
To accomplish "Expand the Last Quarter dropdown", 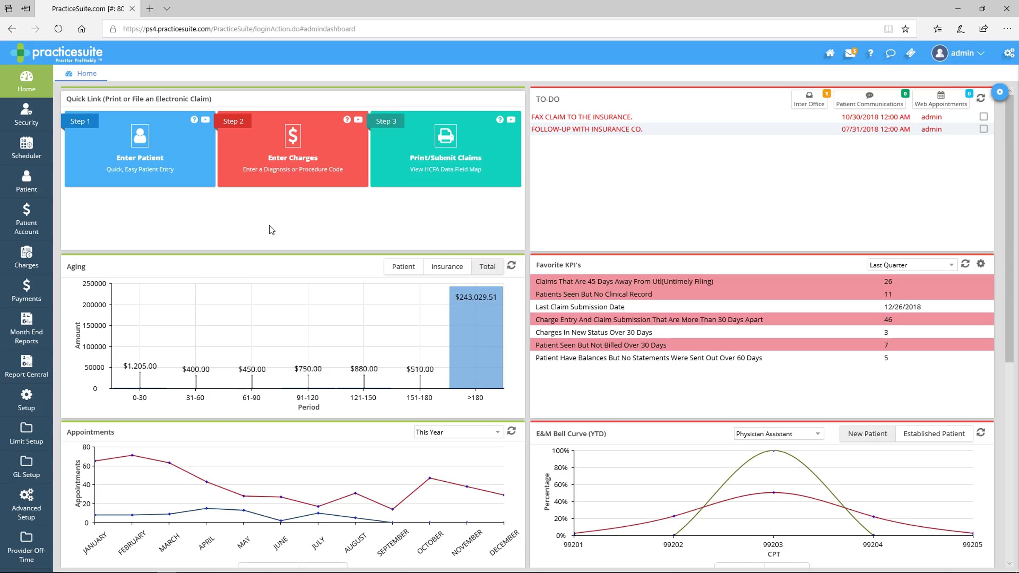I will (912, 265).
